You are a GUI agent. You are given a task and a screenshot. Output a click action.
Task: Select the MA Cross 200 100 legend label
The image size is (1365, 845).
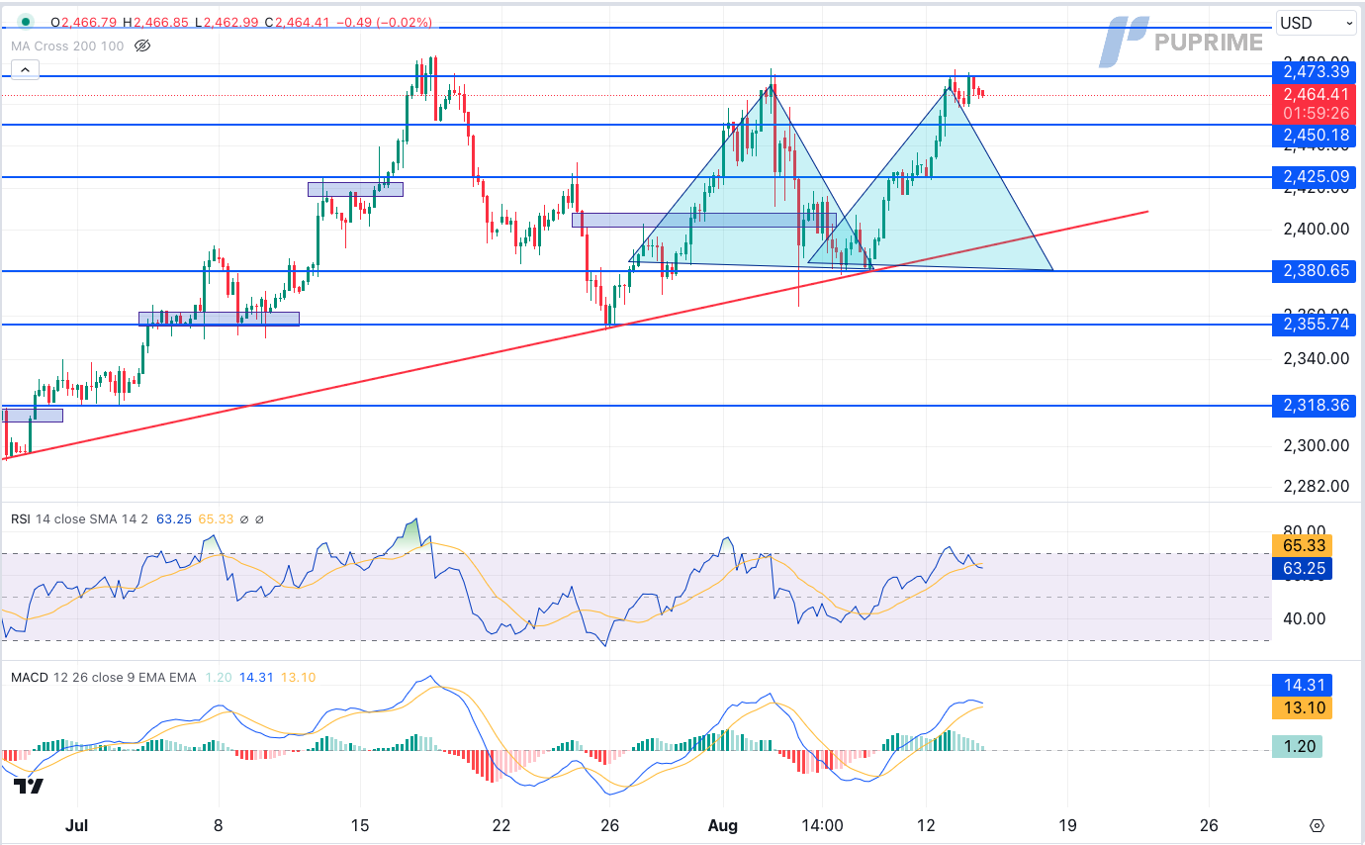(x=67, y=46)
